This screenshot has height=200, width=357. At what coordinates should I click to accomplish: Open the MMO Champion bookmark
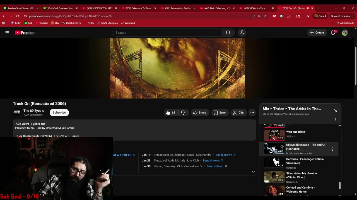[108, 23]
